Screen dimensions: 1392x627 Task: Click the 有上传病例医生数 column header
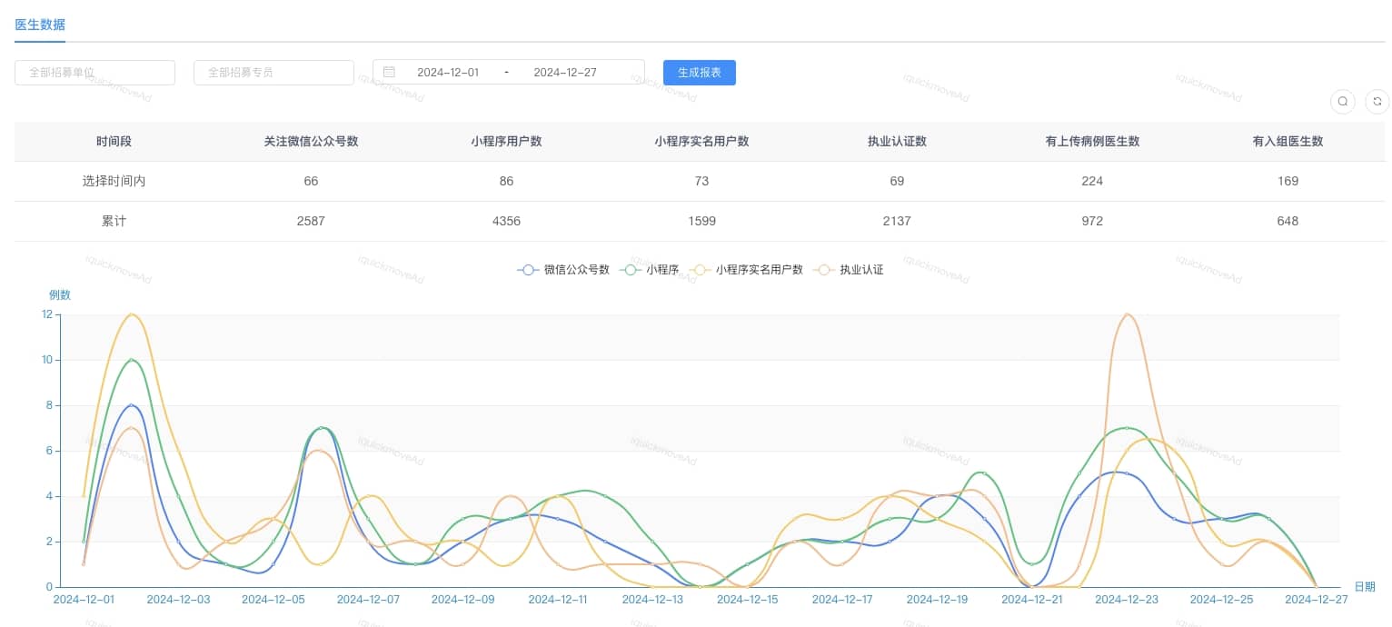click(x=1092, y=142)
